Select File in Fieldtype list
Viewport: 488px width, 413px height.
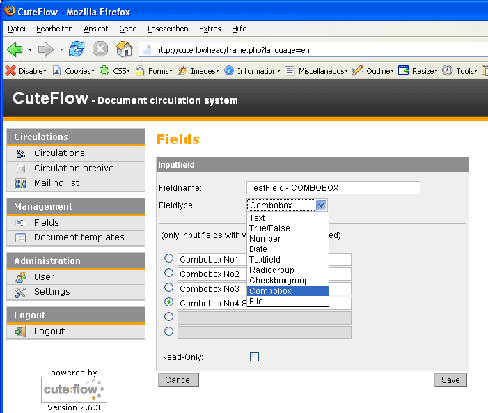point(288,302)
